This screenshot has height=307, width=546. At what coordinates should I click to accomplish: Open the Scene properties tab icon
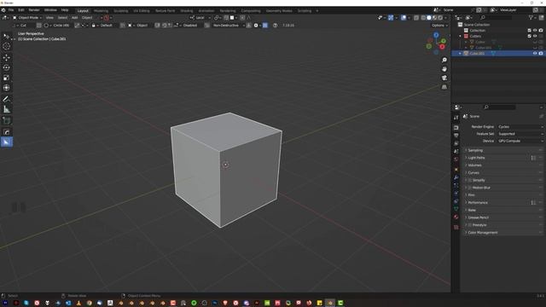point(456,152)
